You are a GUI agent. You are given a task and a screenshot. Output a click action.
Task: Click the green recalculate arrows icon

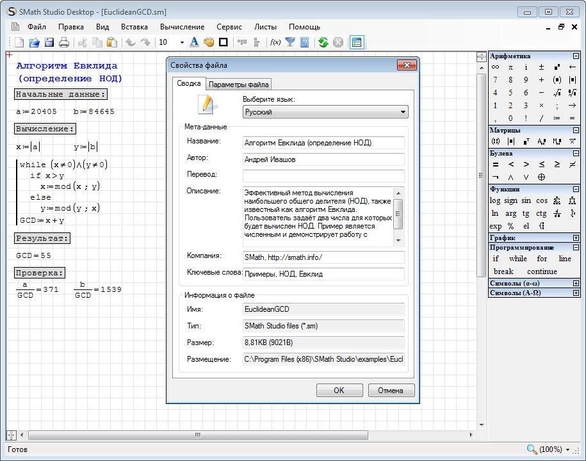[x=323, y=42]
